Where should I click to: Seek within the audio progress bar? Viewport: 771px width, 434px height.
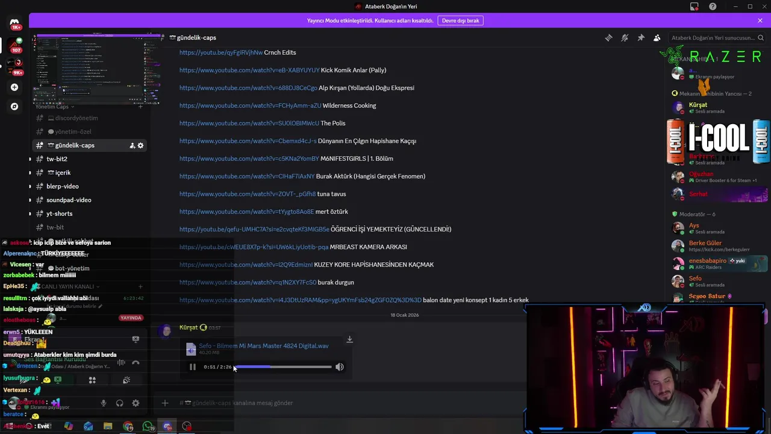[282, 366]
